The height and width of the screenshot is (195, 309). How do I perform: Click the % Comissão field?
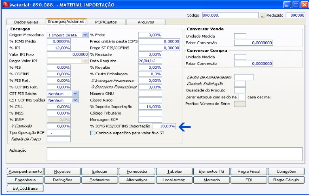coord(59,126)
